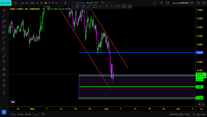The image size is (207, 117).
Task: Toggle log scale with the L button
Action: tap(203, 104)
